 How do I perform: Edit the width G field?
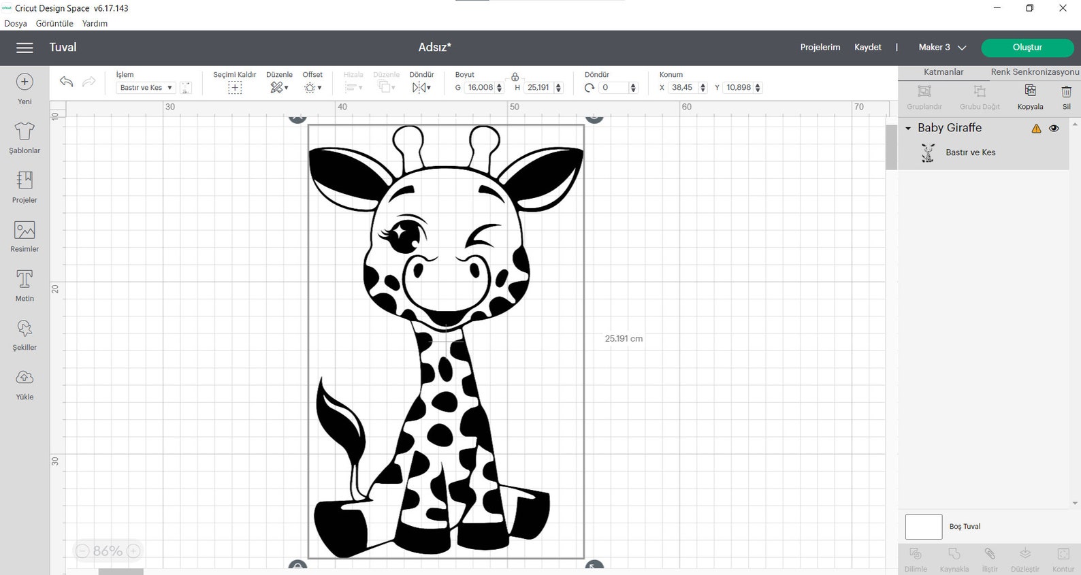(481, 88)
